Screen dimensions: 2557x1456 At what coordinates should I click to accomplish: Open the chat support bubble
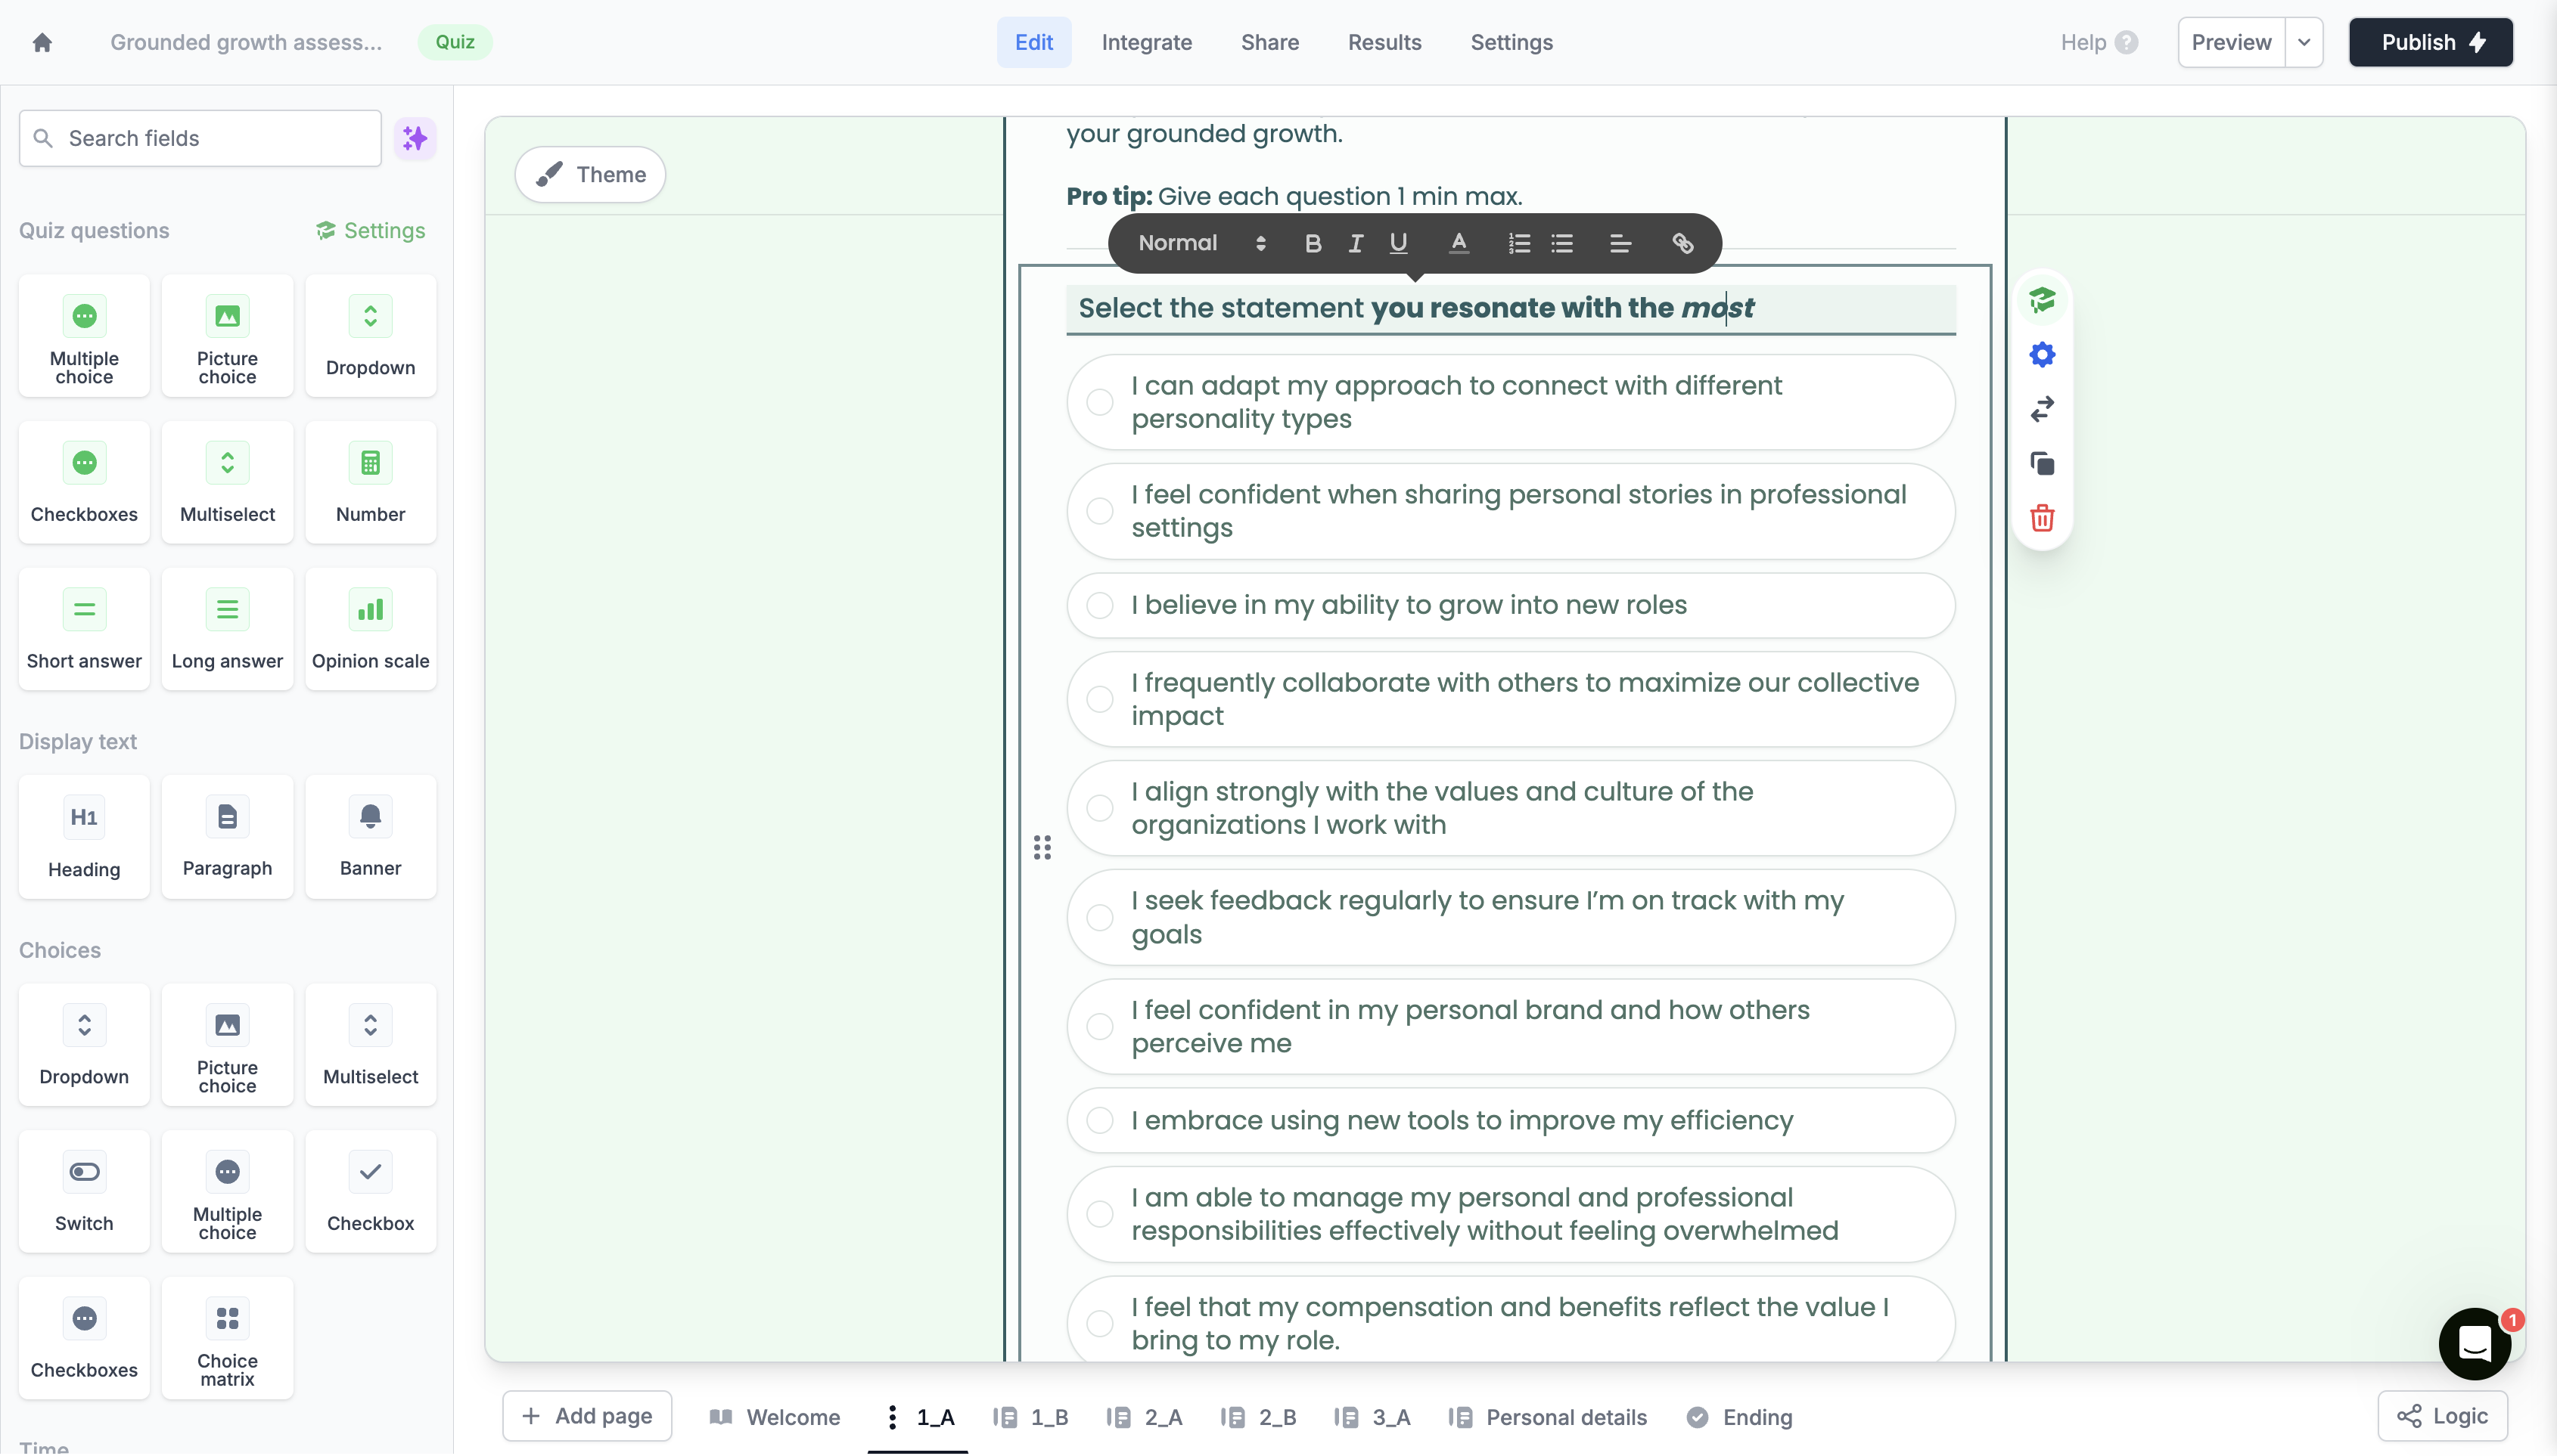[x=2474, y=1343]
